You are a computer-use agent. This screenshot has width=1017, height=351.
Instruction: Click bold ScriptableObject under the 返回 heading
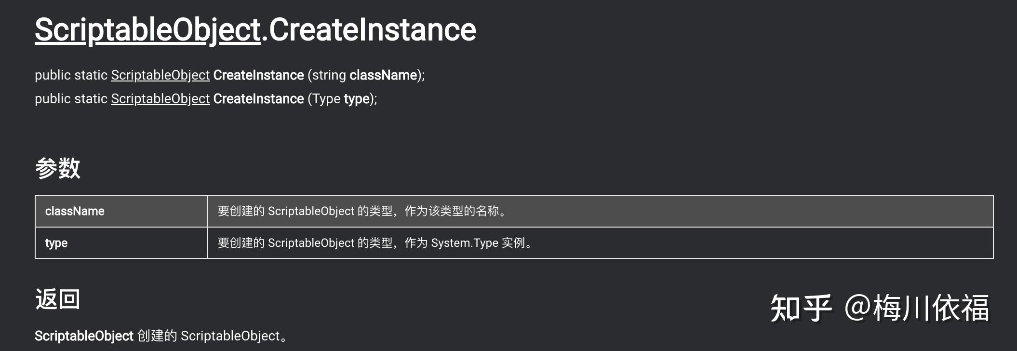pyautogui.click(x=84, y=336)
